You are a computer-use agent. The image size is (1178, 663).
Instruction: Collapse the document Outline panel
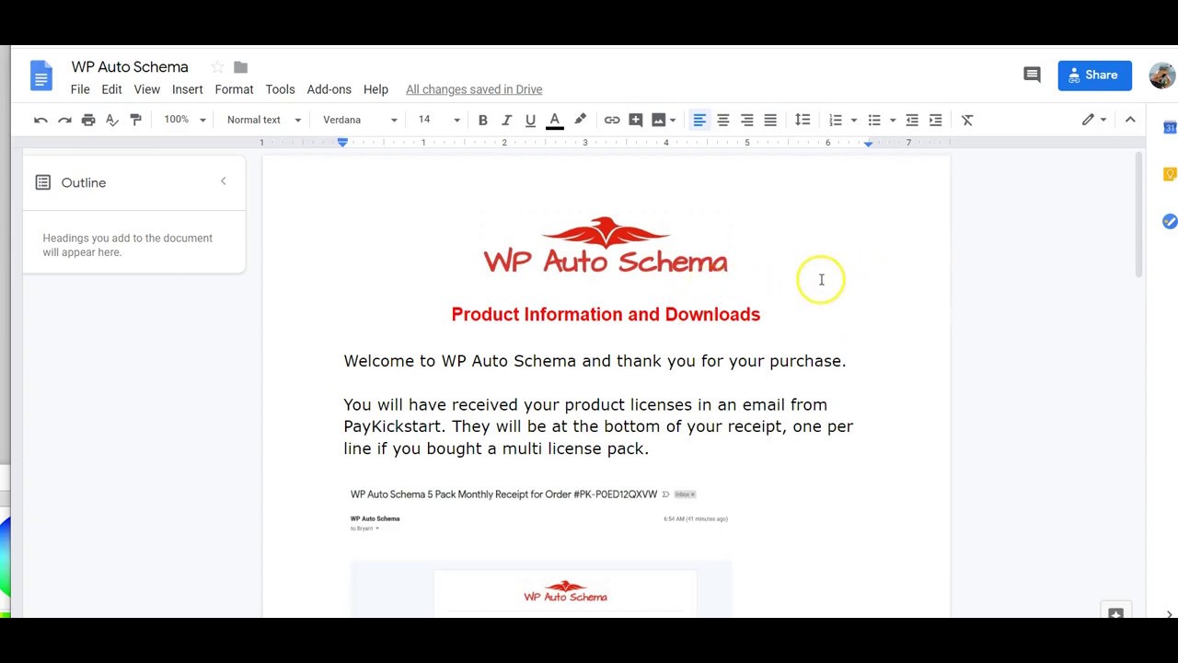point(223,181)
